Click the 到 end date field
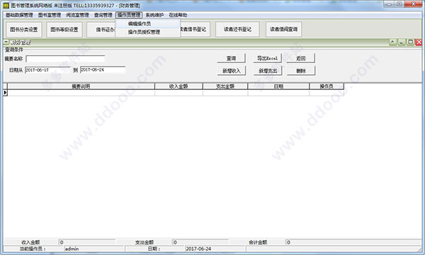 (x=103, y=70)
